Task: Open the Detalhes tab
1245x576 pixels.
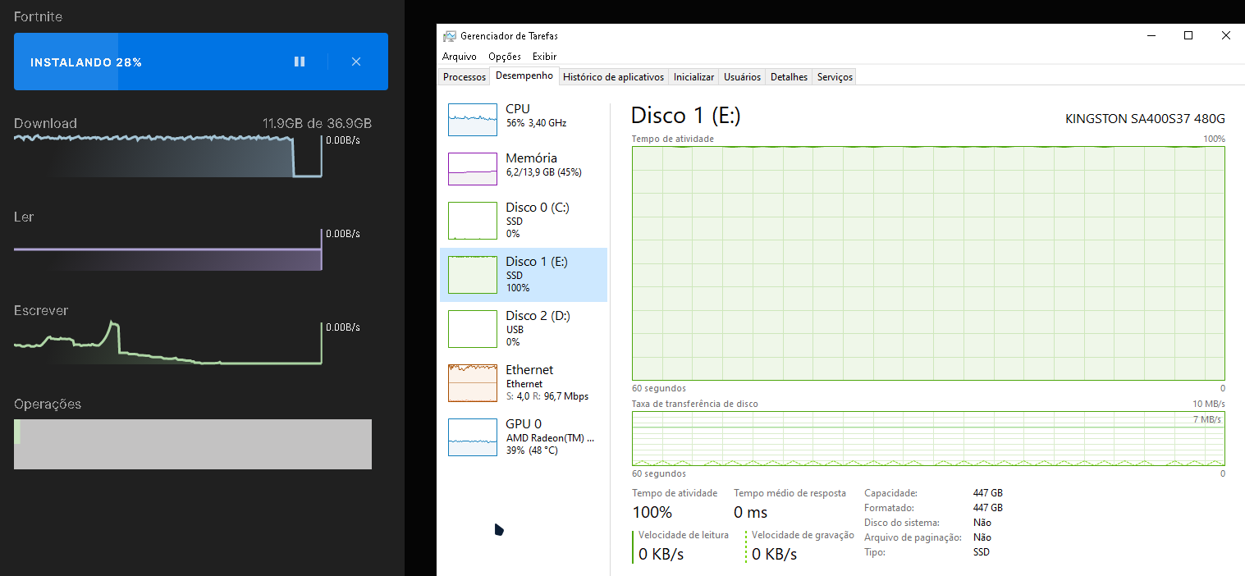Action: click(x=790, y=77)
